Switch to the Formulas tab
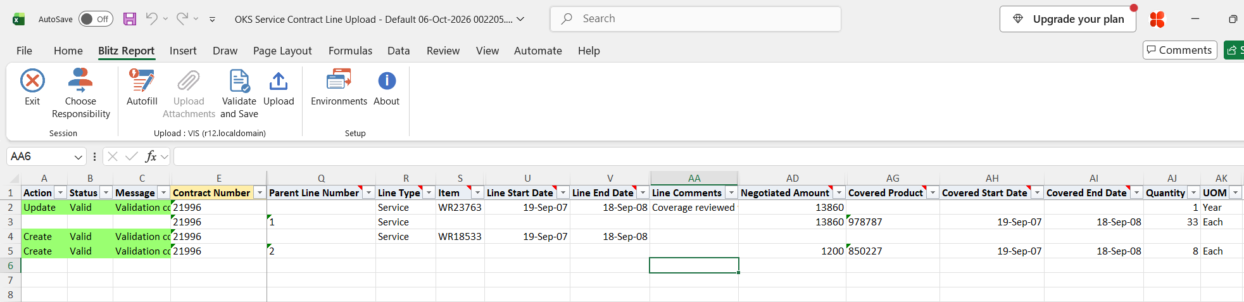This screenshot has width=1244, height=302. (x=350, y=51)
